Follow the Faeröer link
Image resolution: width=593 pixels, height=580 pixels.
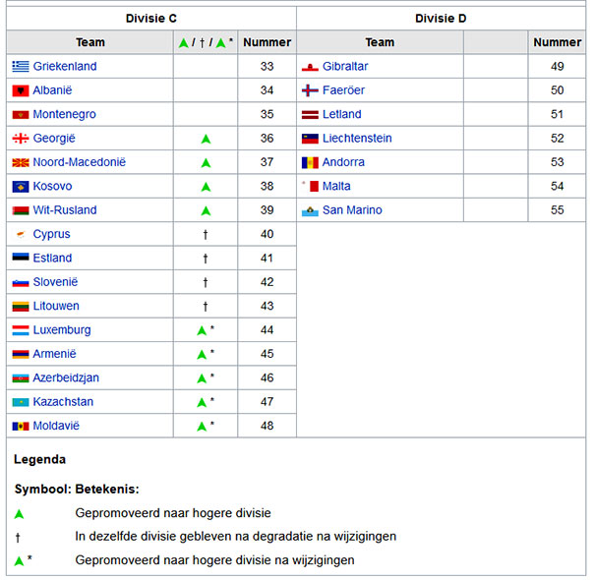[343, 90]
